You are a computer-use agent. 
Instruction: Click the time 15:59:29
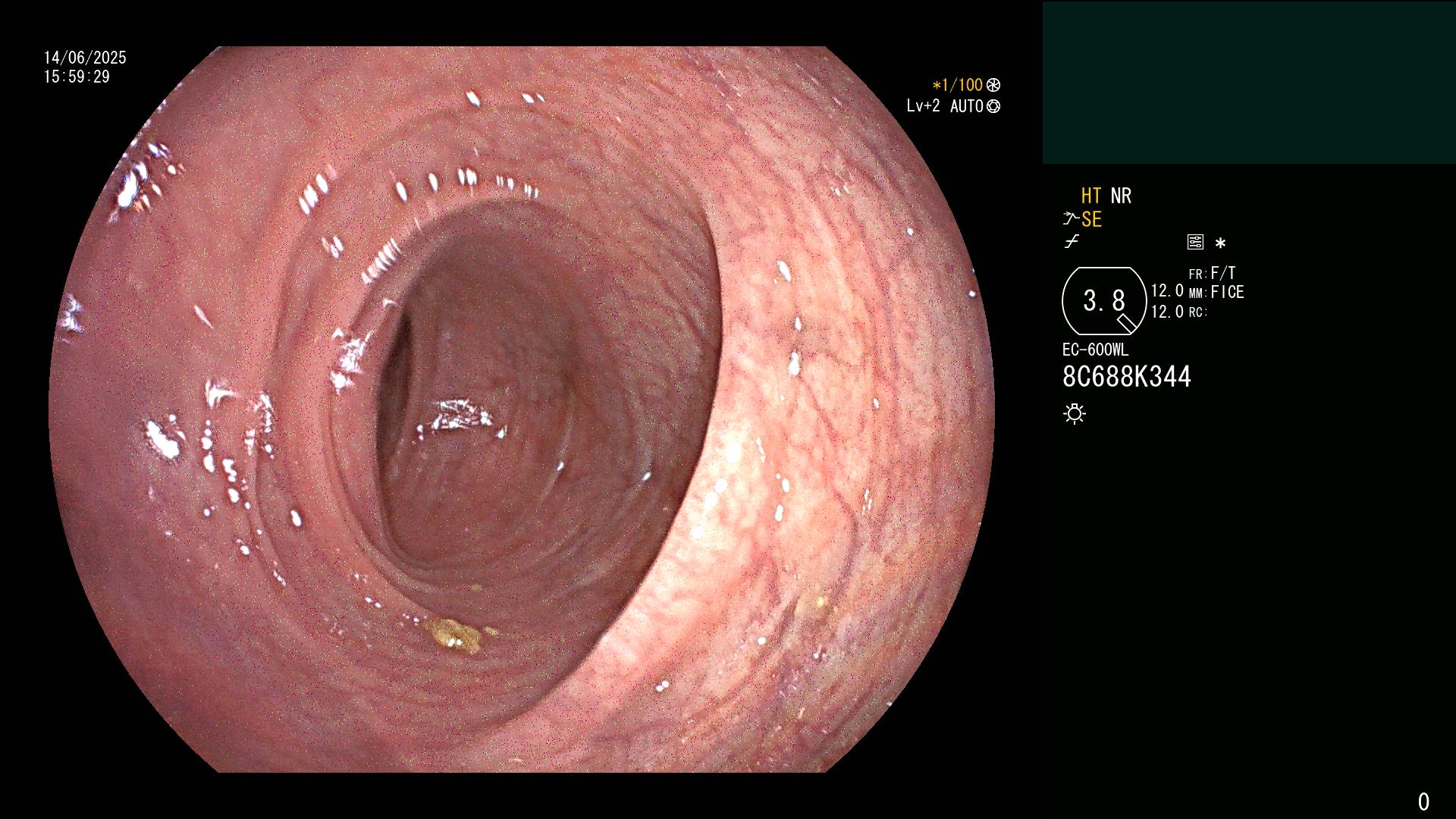click(x=77, y=77)
